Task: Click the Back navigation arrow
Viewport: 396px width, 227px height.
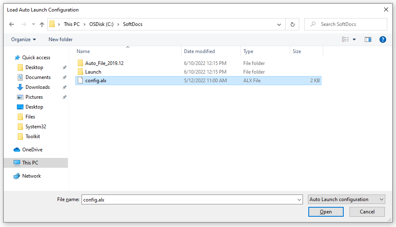Action: tap(12, 24)
